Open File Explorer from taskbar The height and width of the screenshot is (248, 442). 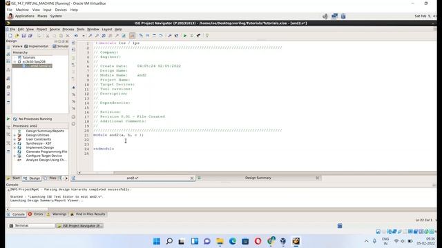tap(220, 241)
